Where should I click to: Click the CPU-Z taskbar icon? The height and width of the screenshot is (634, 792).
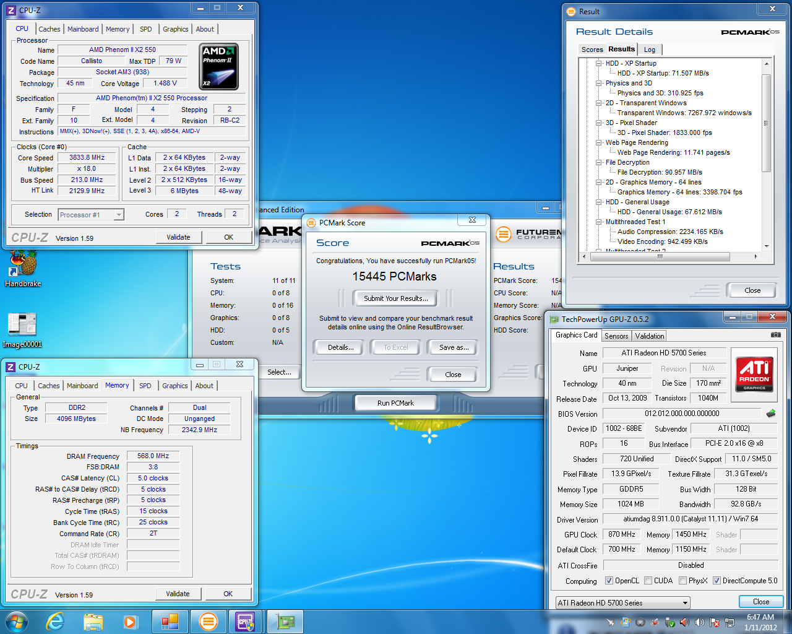[246, 622]
